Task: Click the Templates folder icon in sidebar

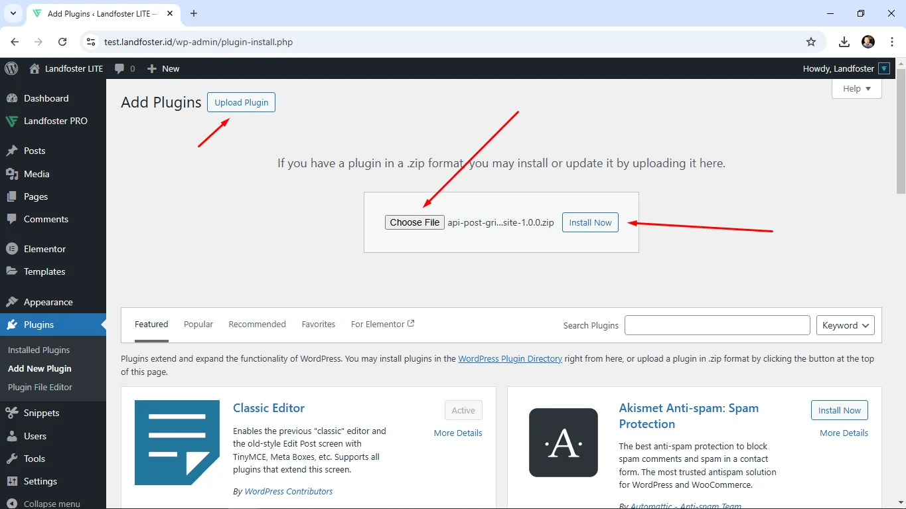Action: coord(12,271)
